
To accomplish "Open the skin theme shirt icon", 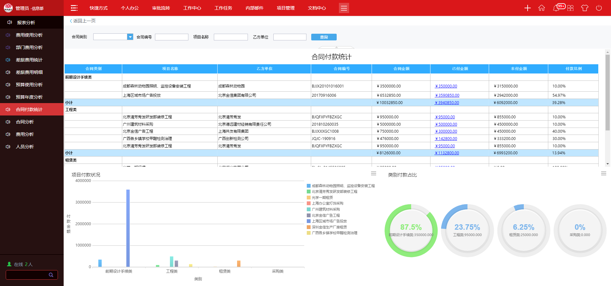I will click(x=585, y=8).
